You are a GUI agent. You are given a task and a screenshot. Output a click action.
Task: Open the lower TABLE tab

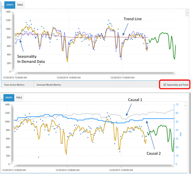coord(20,98)
